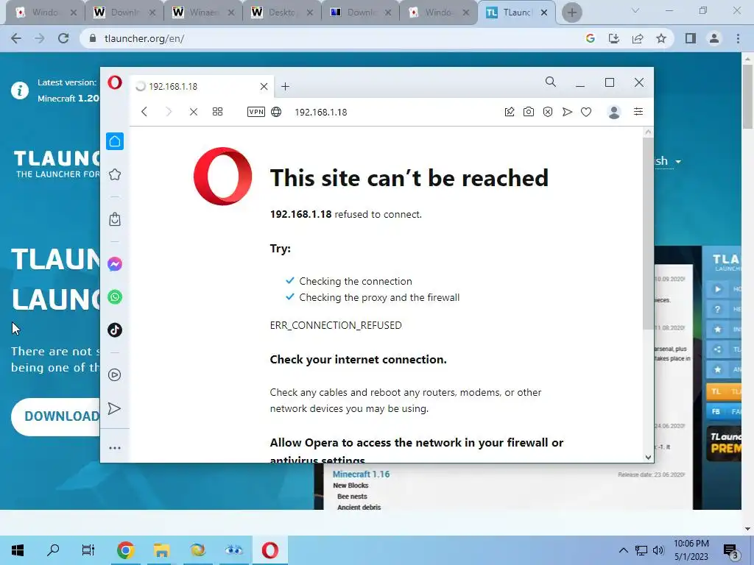The width and height of the screenshot is (754, 565).
Task: Open Opera from taskbar
Action: 269,550
